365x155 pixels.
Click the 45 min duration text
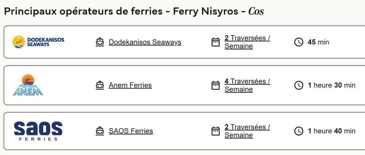318,42
